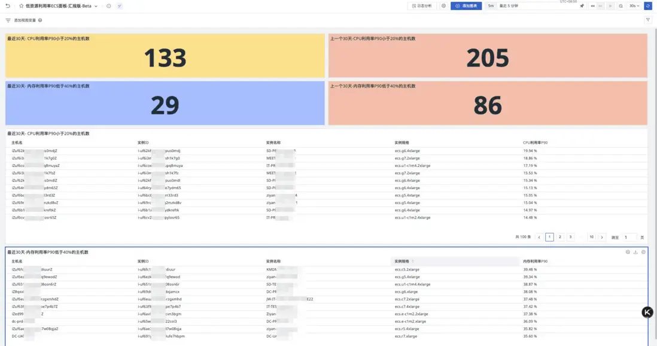Click the 添加视图变量 label

click(25, 20)
